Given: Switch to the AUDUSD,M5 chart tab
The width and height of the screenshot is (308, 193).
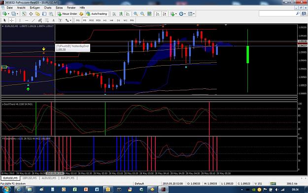Looking at the screenshot, I should 49,178.
